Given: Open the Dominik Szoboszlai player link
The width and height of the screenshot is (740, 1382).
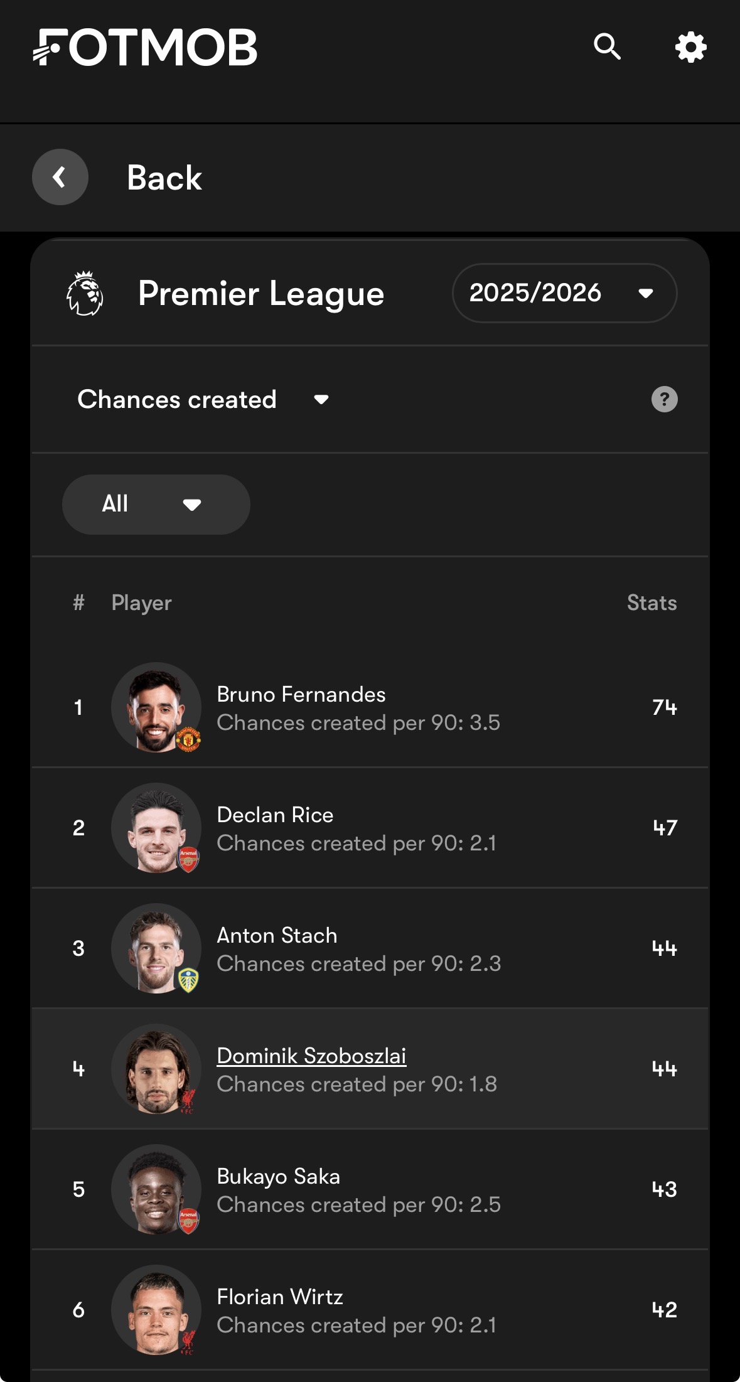Looking at the screenshot, I should point(311,1056).
